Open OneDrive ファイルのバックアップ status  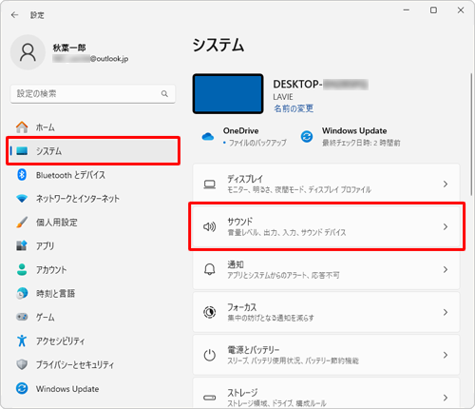244,137
